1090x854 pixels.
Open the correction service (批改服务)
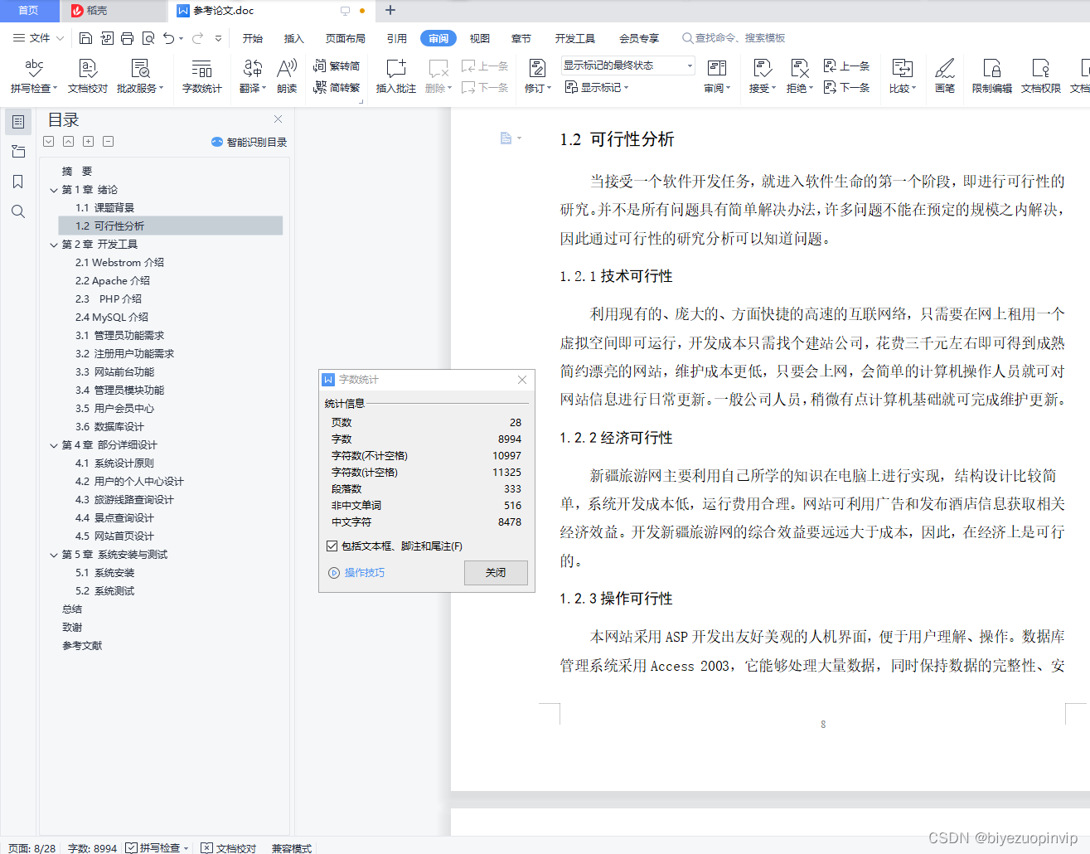(x=140, y=75)
